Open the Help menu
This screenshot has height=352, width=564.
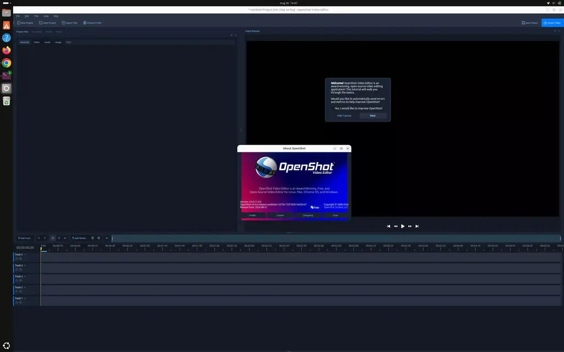tap(56, 16)
